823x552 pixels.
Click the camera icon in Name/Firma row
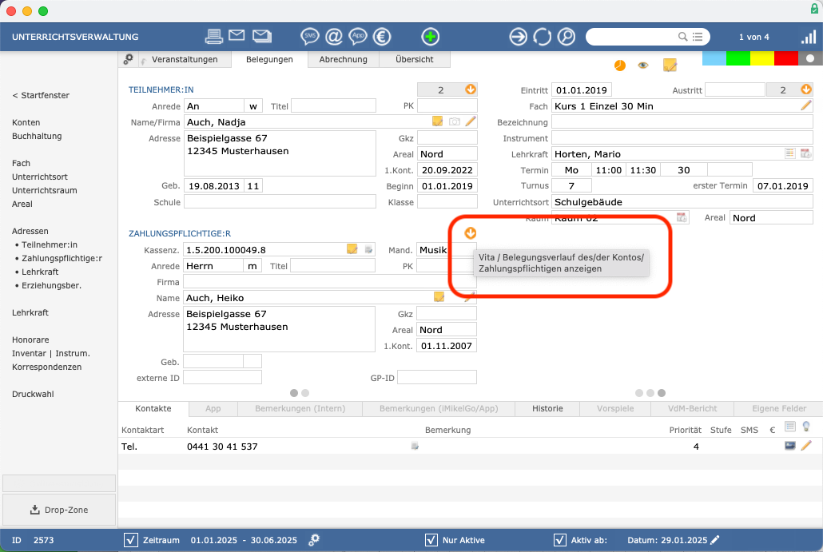pyautogui.click(x=455, y=121)
